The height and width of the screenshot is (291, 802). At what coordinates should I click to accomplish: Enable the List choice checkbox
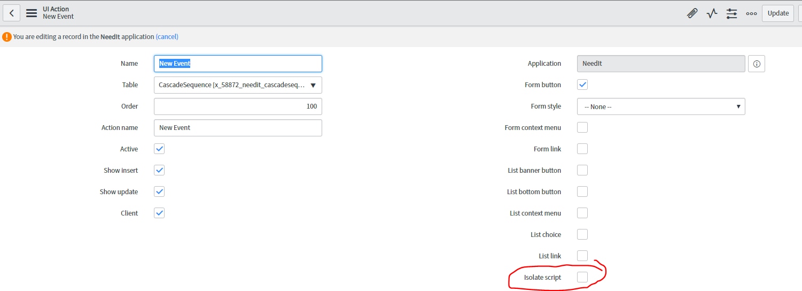tap(582, 234)
